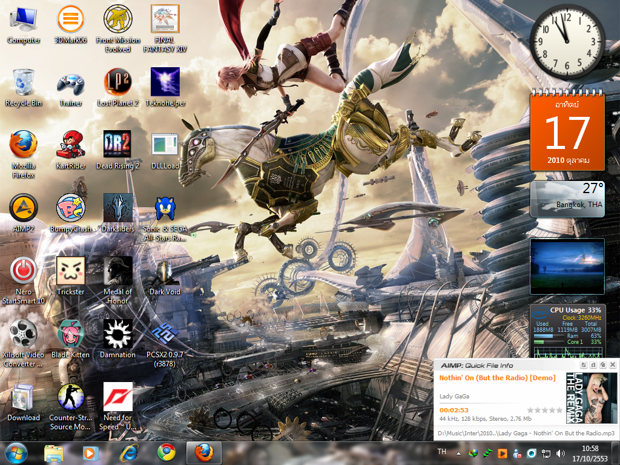This screenshot has height=465, width=620.
Task: Select the Recycle Bin icon
Action: tap(24, 87)
